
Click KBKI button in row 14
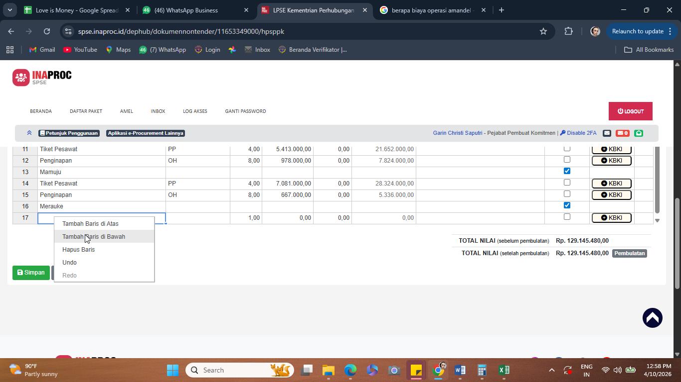(612, 184)
